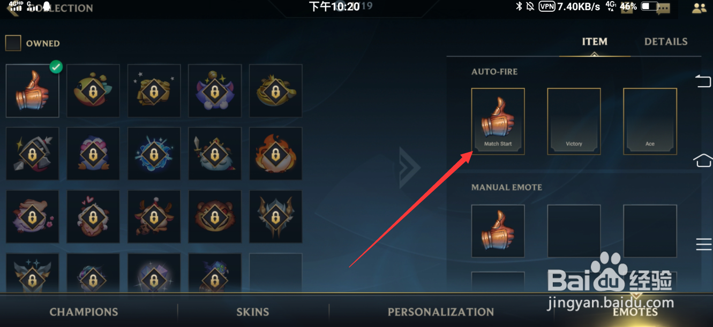Select the locked winged crest emote
713x327 pixels.
click(x=275, y=217)
